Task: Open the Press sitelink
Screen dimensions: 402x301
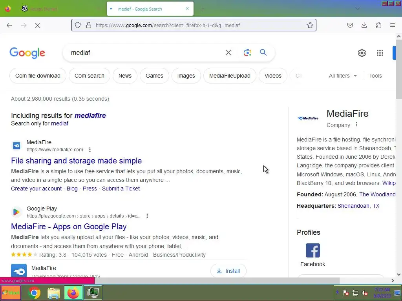Action: click(x=90, y=189)
